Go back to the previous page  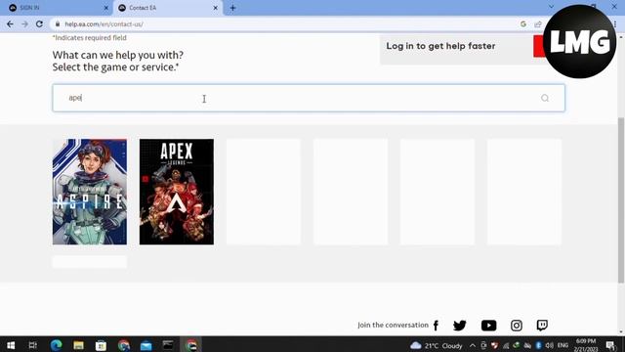(x=10, y=24)
